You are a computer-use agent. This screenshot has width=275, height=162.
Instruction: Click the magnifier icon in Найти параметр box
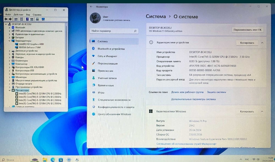pos(135,31)
